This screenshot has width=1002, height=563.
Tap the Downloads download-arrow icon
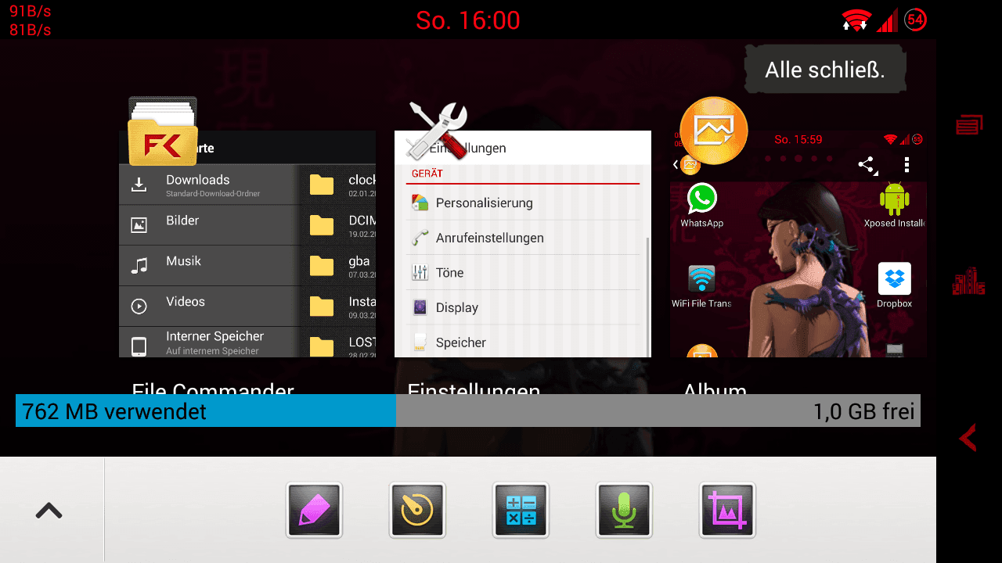point(139,185)
